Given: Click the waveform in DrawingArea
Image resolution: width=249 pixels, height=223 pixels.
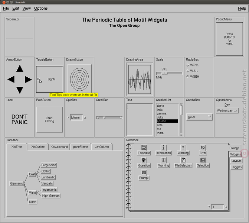Looking at the screenshot, I should coord(140,80).
